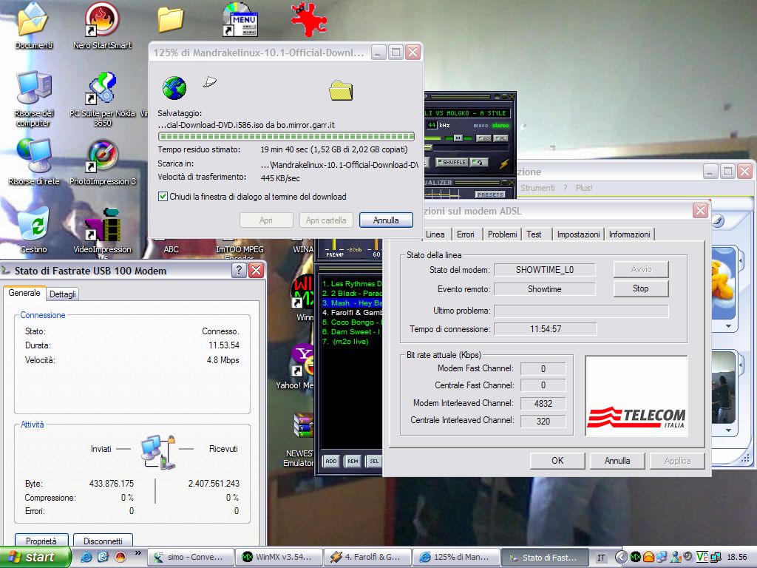Select playlist track '3. Mash - Hey'
The width and height of the screenshot is (757, 568).
(352, 302)
